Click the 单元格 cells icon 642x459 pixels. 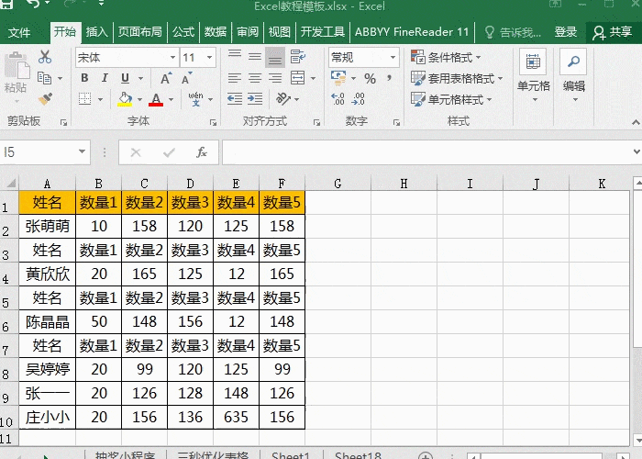(533, 72)
